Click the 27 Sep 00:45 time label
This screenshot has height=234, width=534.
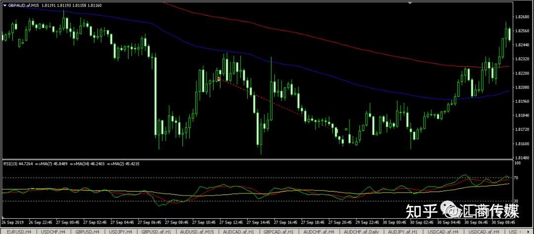pyautogui.click(x=68, y=223)
